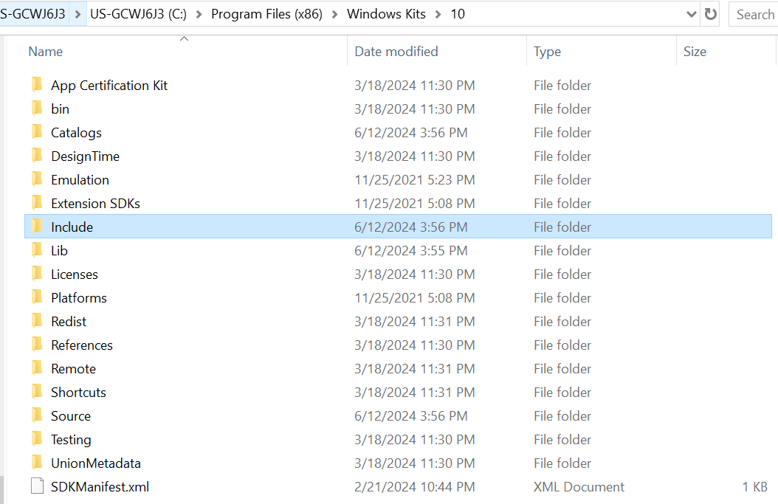This screenshot has height=504, width=778.
Task: Open the Testing folder icon
Action: pos(37,439)
